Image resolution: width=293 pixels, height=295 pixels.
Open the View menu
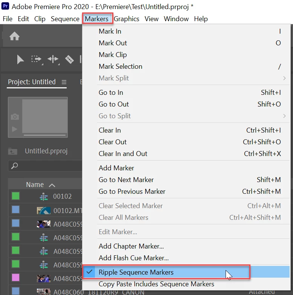pyautogui.click(x=151, y=19)
